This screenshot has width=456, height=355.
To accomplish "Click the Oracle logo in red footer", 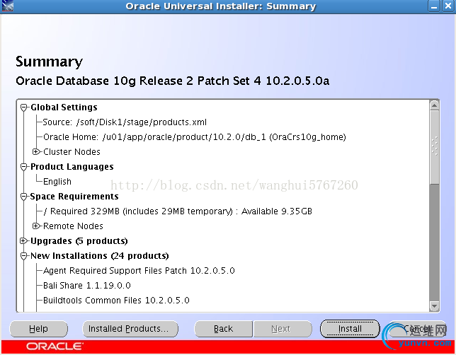I will pyautogui.click(x=55, y=347).
